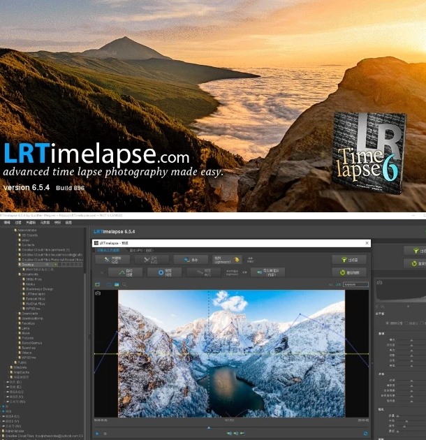Expand the Videos folder
This screenshot has width=426, height=440.
pos(17,353)
